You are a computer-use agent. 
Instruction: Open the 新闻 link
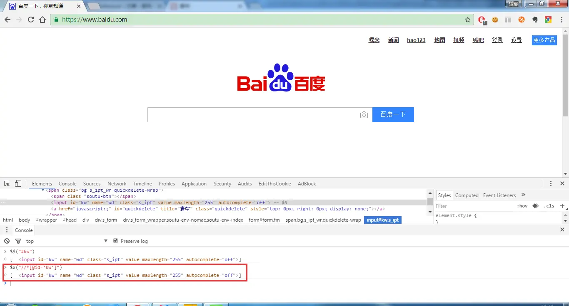(393, 40)
